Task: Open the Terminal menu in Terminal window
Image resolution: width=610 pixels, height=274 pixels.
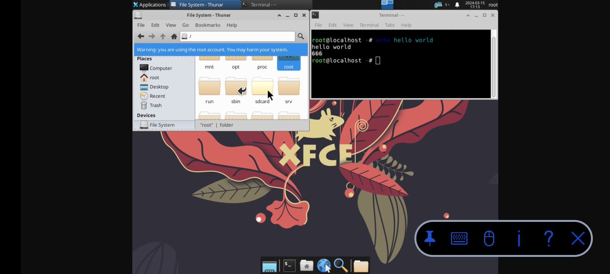Action: click(369, 25)
